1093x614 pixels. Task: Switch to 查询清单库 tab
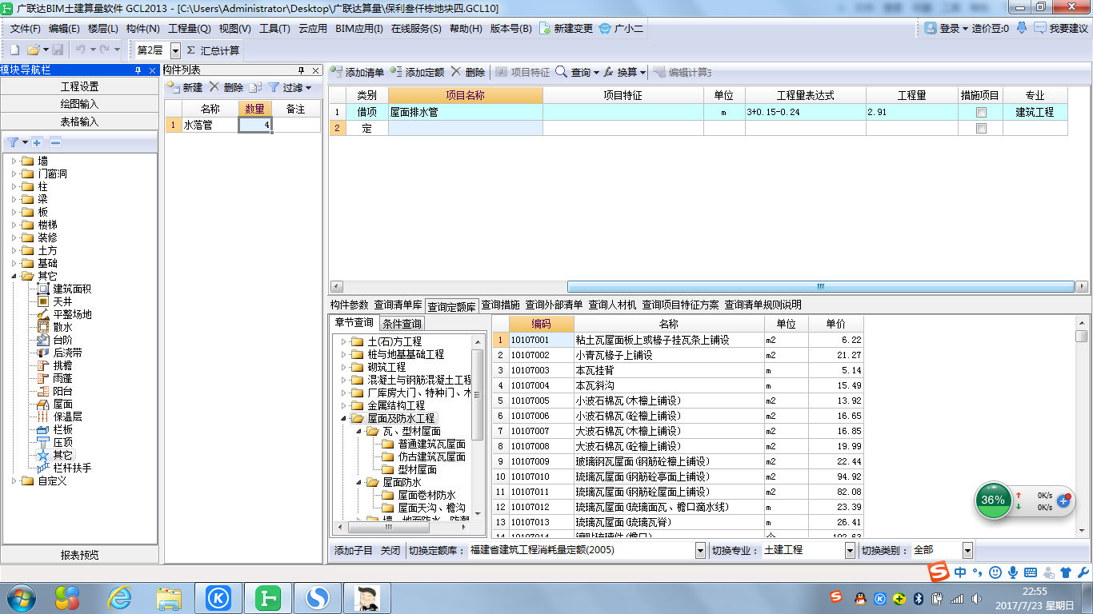398,305
